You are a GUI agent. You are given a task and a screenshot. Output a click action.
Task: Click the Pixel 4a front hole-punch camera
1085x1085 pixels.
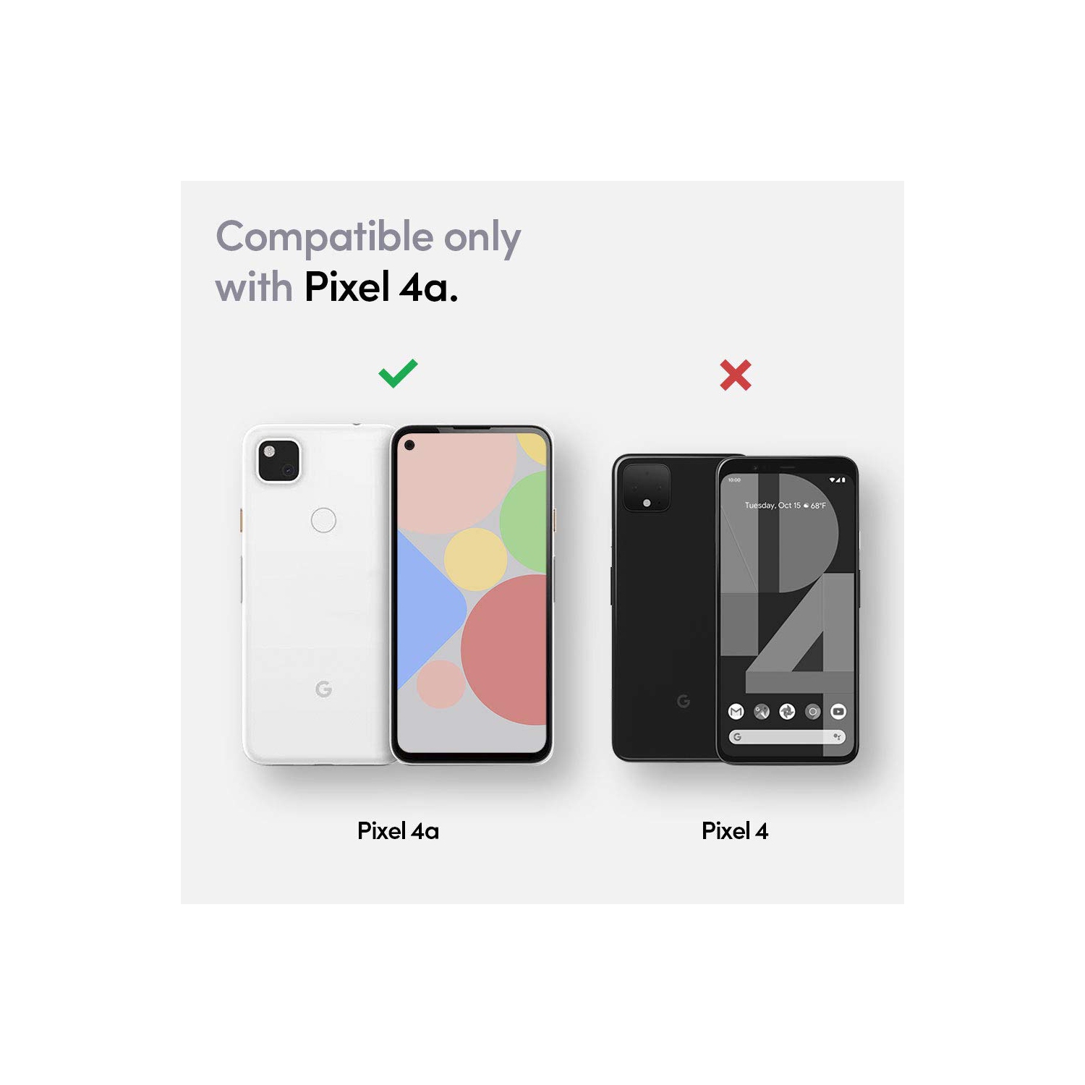409,445
